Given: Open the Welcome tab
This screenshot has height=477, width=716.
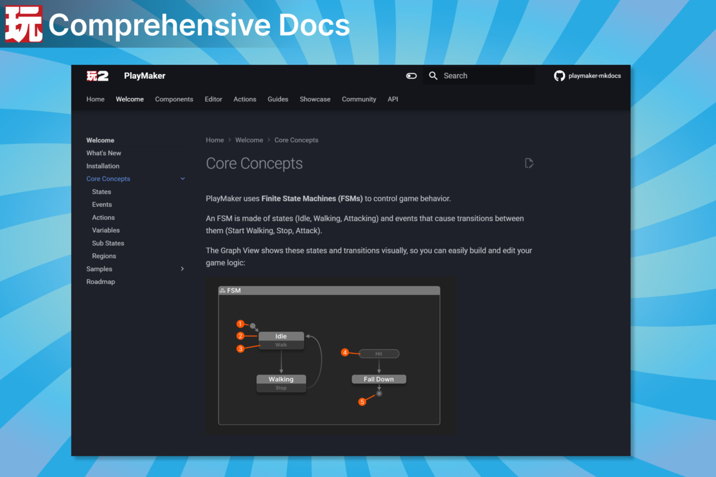Looking at the screenshot, I should 129,99.
